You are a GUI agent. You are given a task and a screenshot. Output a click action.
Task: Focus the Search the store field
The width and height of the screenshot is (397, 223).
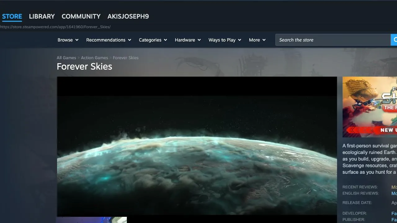pyautogui.click(x=333, y=40)
